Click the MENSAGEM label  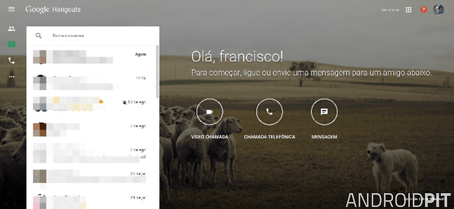point(324,137)
